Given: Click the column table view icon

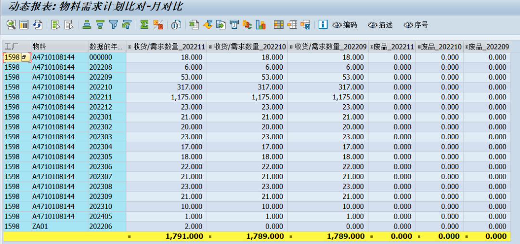Looking at the screenshot, I should click(24, 24).
